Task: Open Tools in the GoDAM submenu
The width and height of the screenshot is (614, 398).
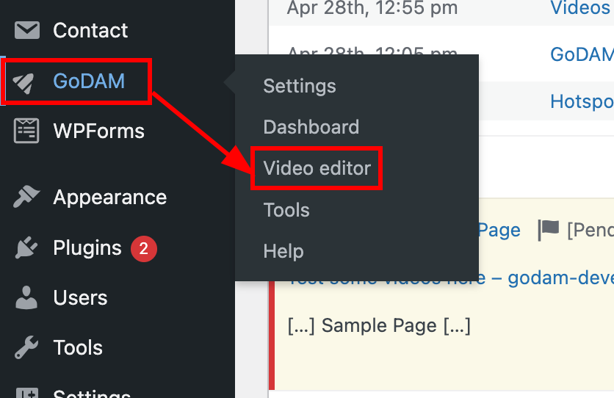Action: pos(286,210)
